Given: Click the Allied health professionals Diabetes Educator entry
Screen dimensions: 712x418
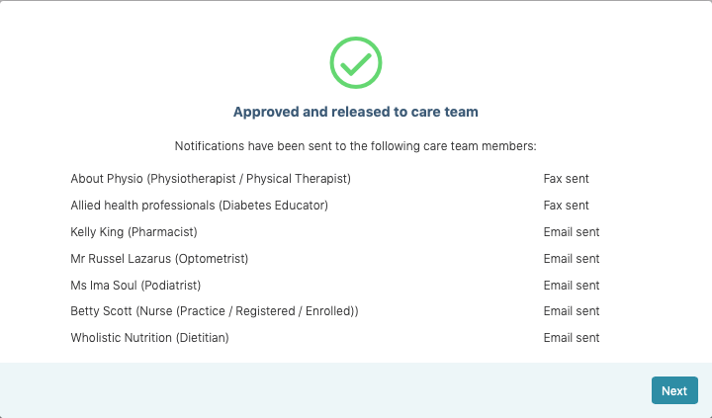Looking at the screenshot, I should tap(200, 206).
